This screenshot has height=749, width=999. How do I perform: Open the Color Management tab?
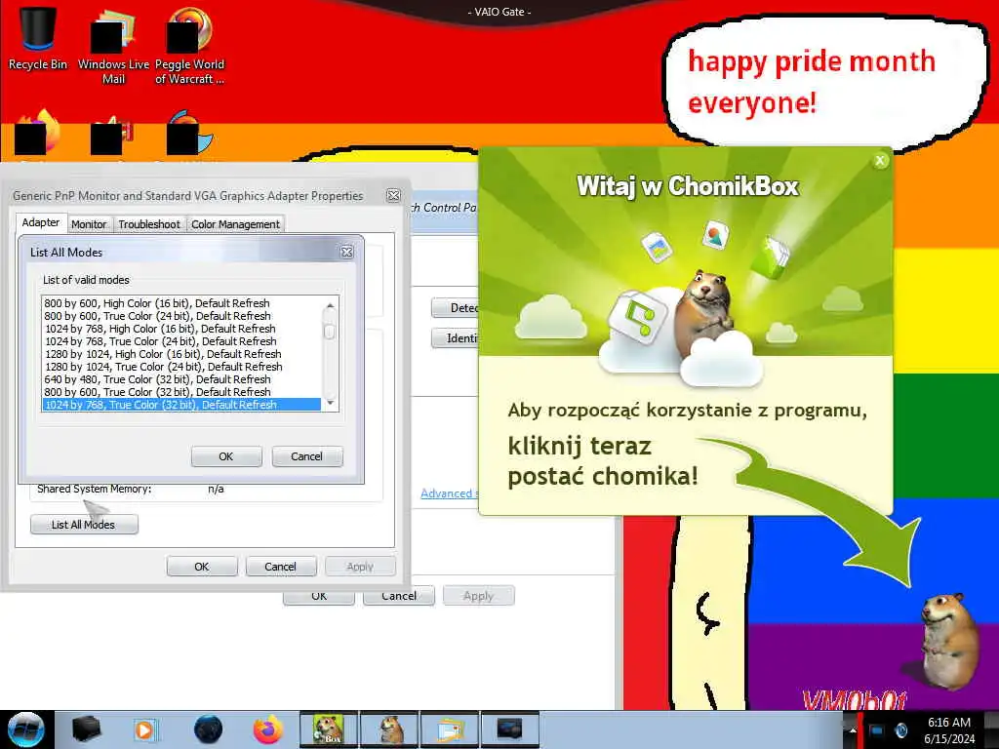236,224
